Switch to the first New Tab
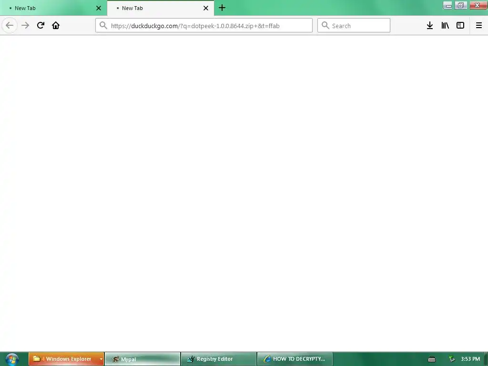Viewport: 488px width, 366px height. (53, 8)
